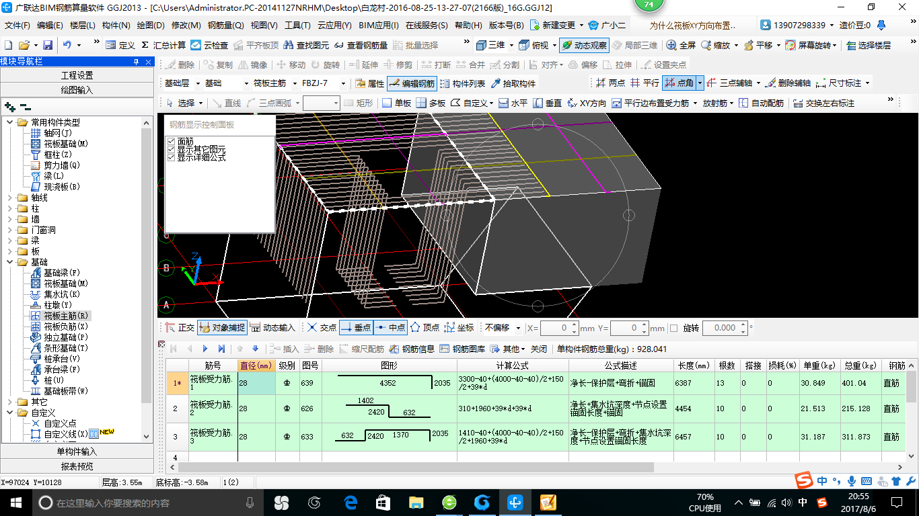
Task: Click 单构件输入 button
Action: click(x=77, y=451)
